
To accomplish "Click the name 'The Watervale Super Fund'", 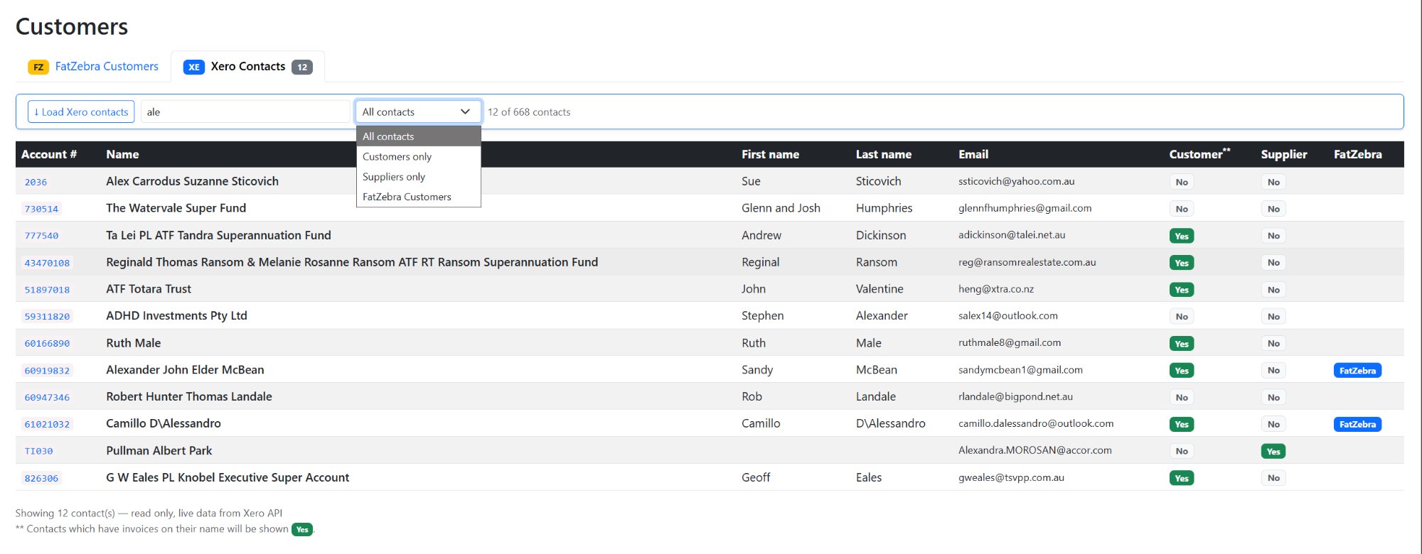I will [x=176, y=208].
